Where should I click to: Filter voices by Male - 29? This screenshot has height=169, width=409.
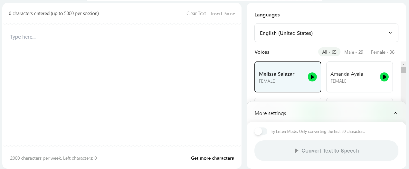coord(354,52)
